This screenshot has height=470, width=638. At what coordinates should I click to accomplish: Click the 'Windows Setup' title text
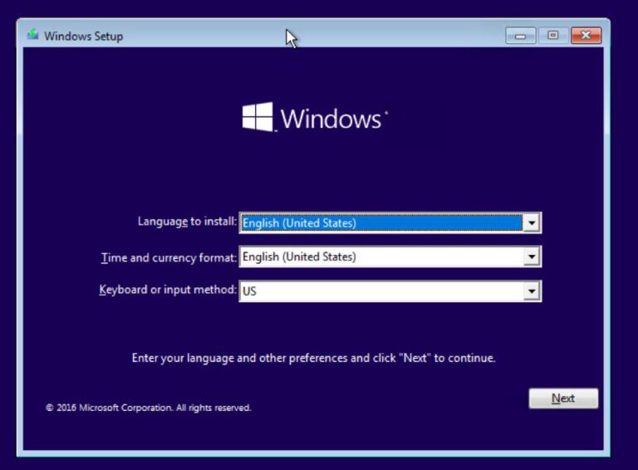(83, 37)
